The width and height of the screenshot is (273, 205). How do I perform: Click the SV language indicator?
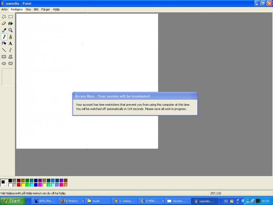click(x=226, y=201)
